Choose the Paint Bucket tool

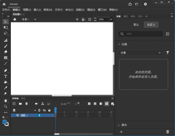point(5,82)
